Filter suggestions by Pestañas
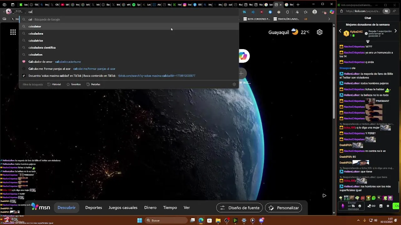The height and width of the screenshot is (225, 401). pyautogui.click(x=93, y=84)
